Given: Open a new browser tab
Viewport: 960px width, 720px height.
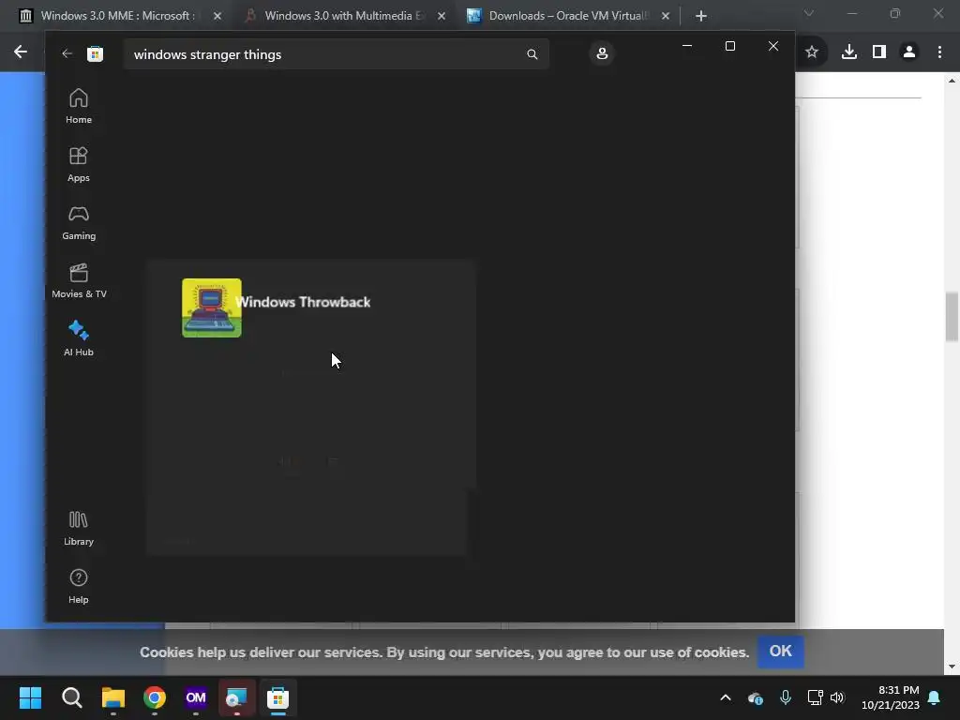Looking at the screenshot, I should pyautogui.click(x=701, y=16).
